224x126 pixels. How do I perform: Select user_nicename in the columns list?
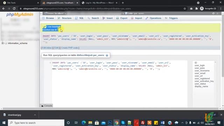tap(202, 71)
